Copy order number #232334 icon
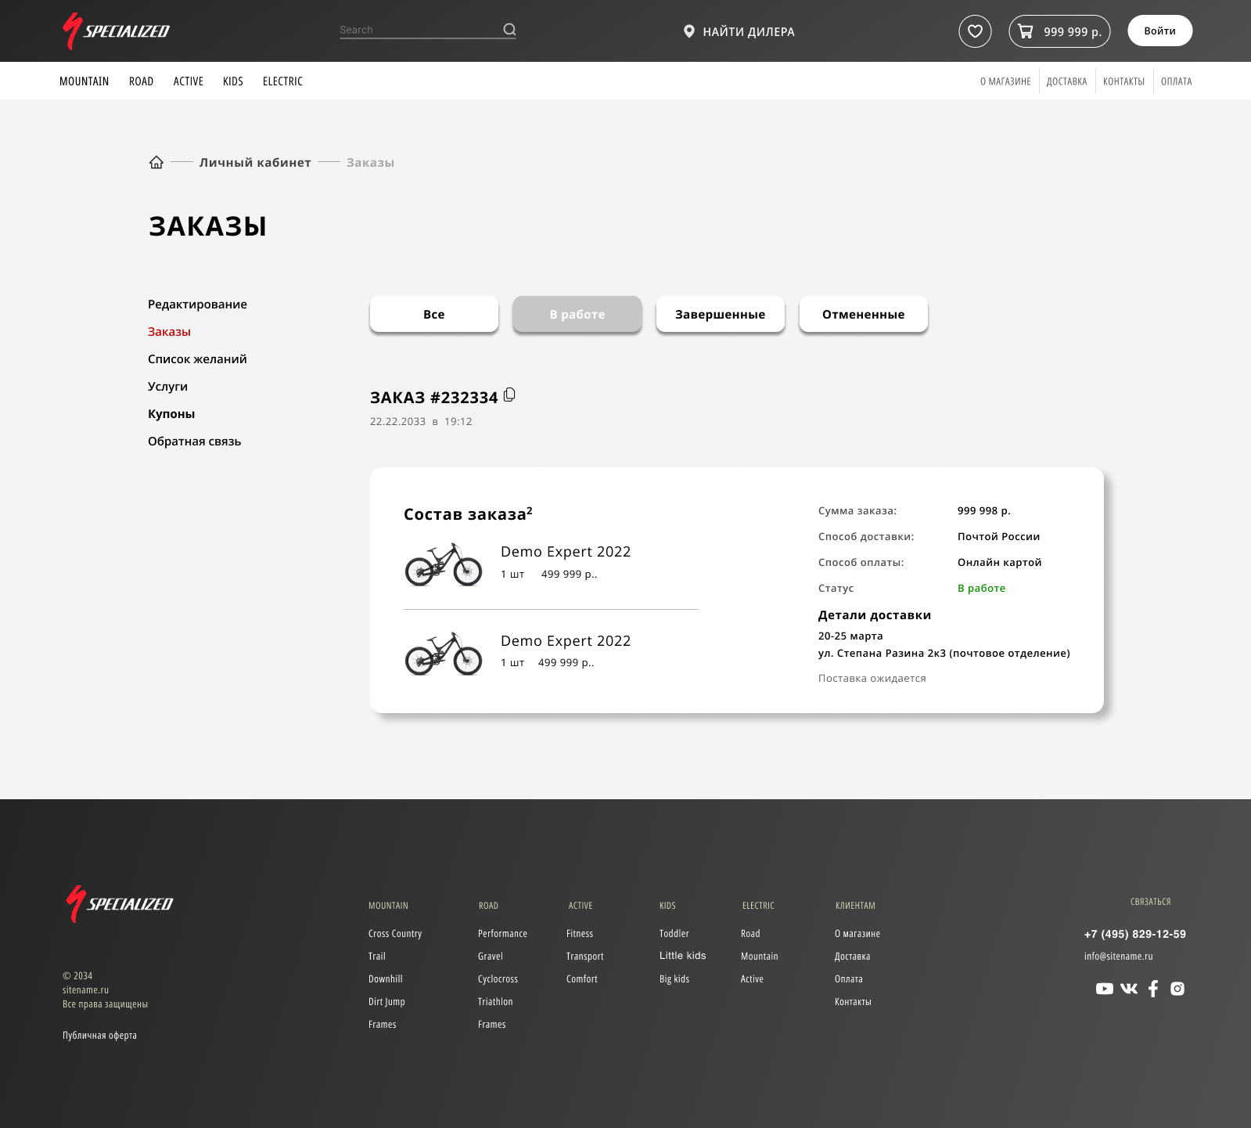Image resolution: width=1251 pixels, height=1128 pixels. (x=509, y=395)
